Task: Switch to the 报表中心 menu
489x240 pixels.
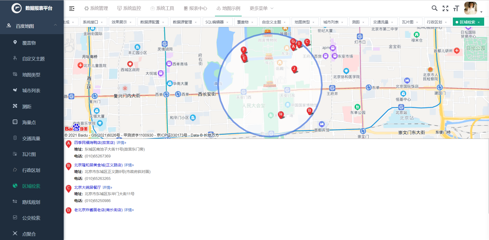Action: click(x=195, y=8)
